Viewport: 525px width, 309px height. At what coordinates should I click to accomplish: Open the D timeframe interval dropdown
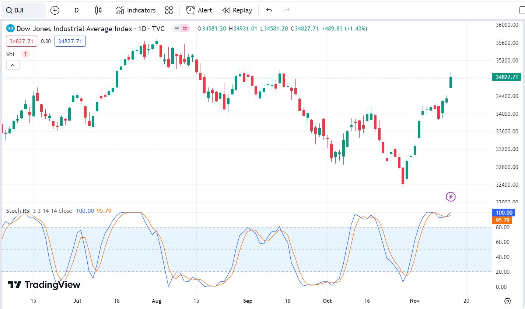click(x=77, y=10)
